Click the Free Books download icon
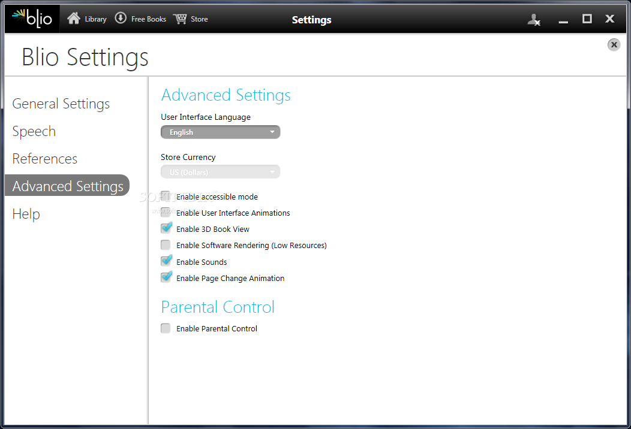This screenshot has height=429, width=631. coord(121,18)
